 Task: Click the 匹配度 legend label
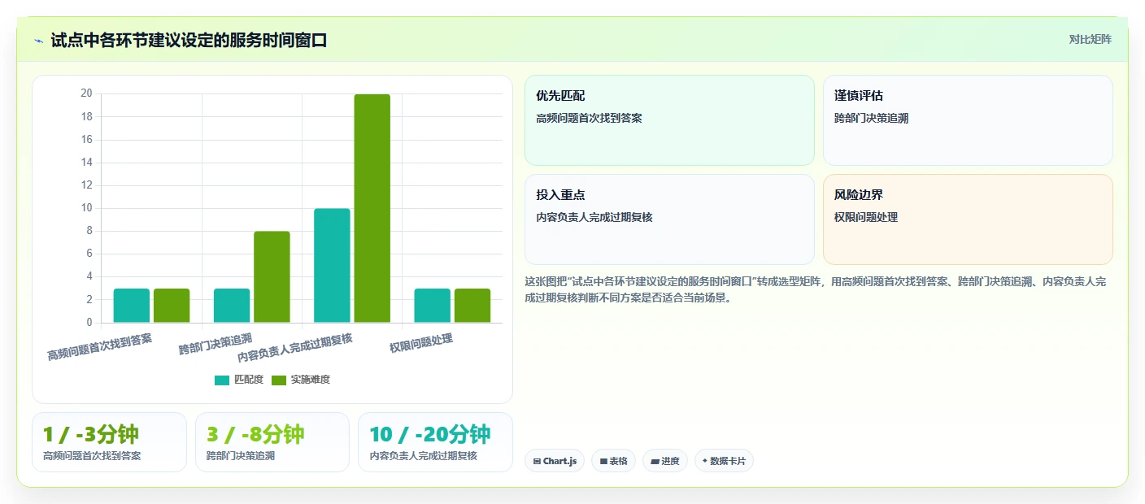(249, 380)
